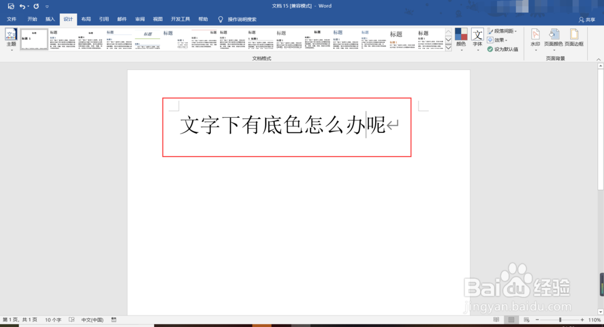604x327 pixels.
Task: Switch to the 布局 tab
Action: click(x=86, y=19)
